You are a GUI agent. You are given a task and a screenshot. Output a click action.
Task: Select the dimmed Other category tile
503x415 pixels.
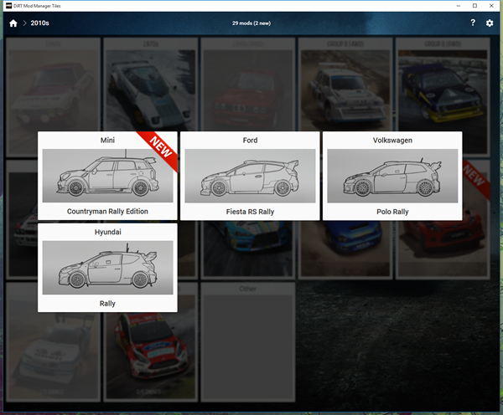coord(248,342)
